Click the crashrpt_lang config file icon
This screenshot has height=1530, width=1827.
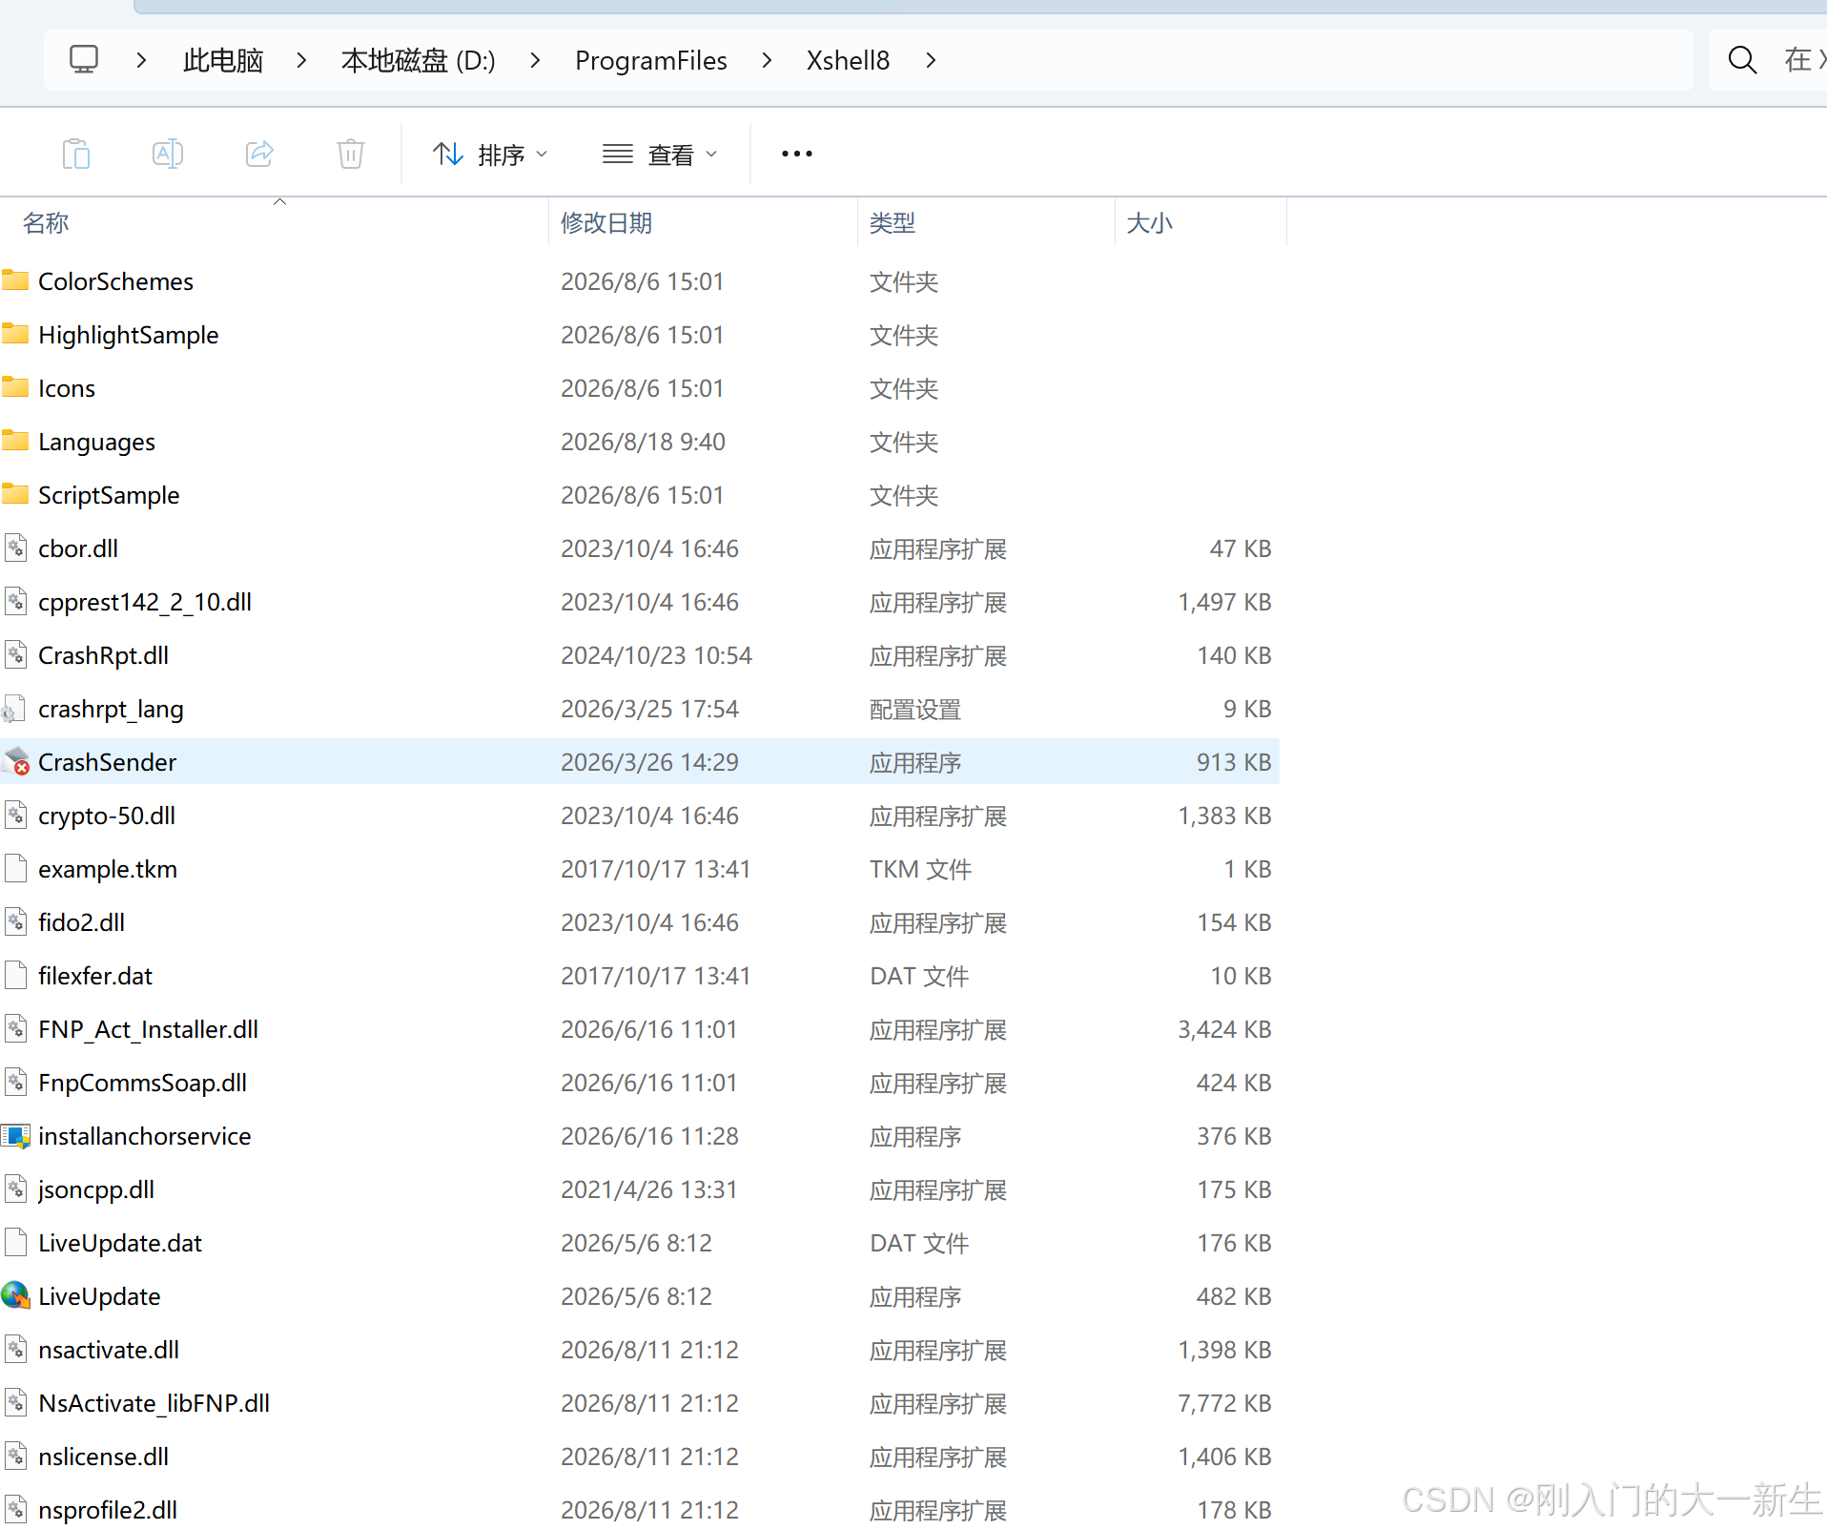(x=14, y=709)
